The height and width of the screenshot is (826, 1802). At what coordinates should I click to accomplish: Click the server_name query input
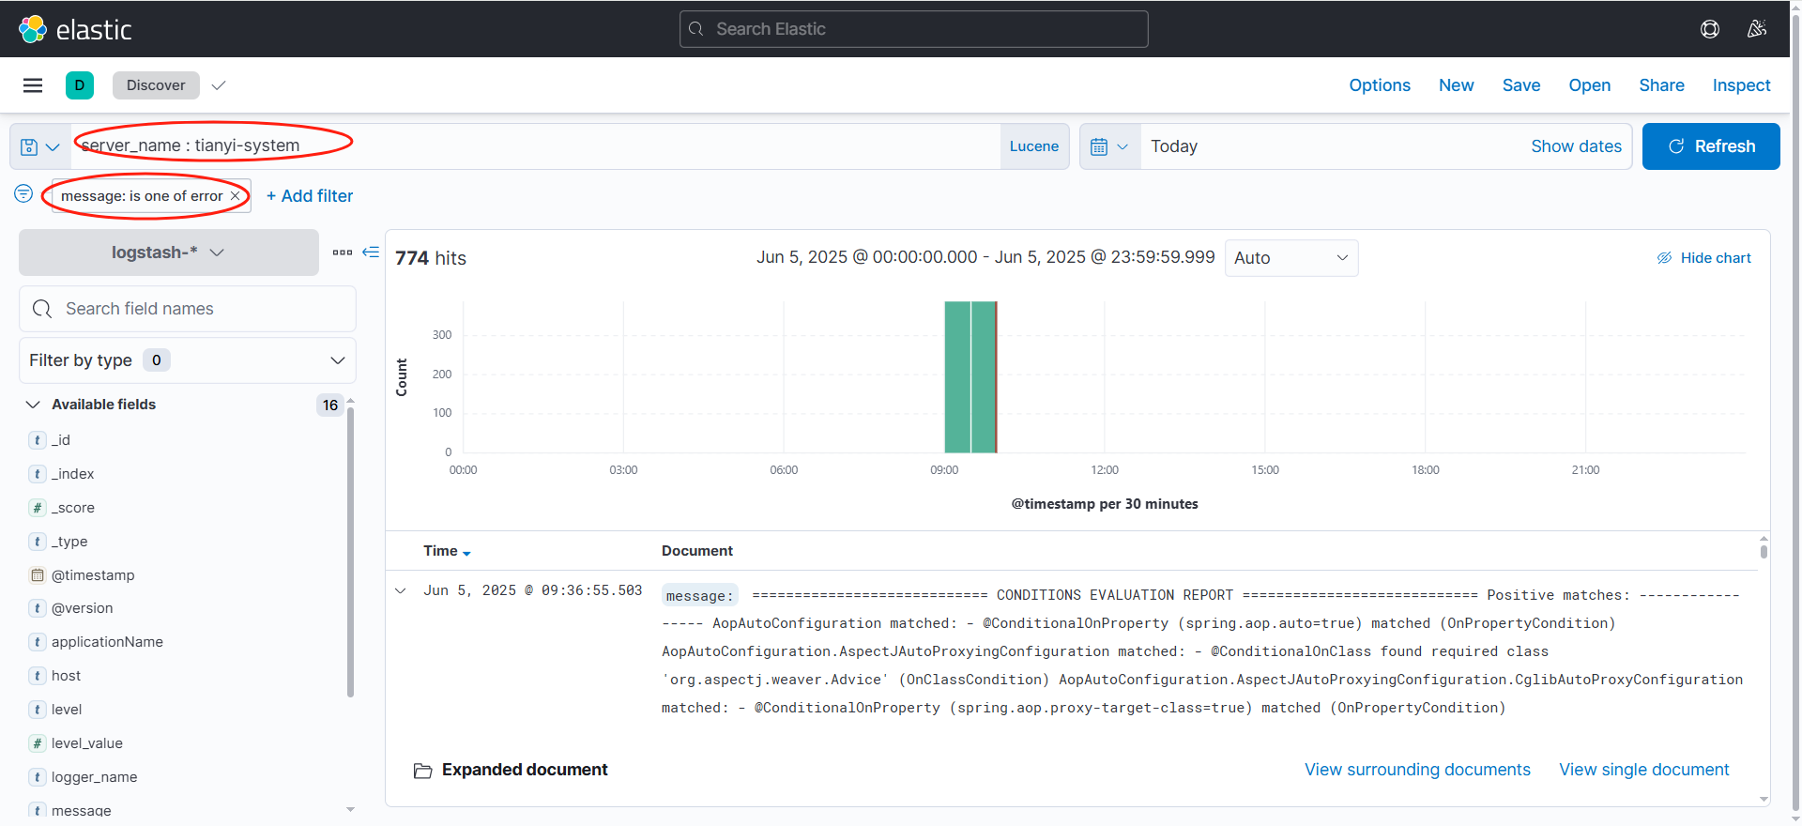(535, 146)
